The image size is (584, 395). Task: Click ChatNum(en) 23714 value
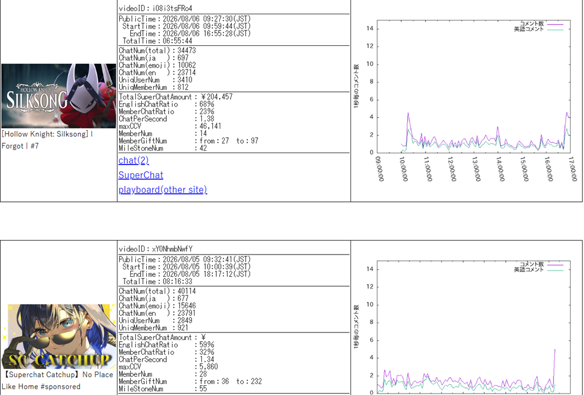tap(186, 73)
